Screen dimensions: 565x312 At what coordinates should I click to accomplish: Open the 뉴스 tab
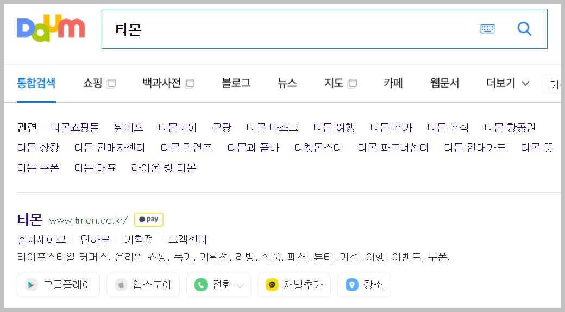coord(287,83)
